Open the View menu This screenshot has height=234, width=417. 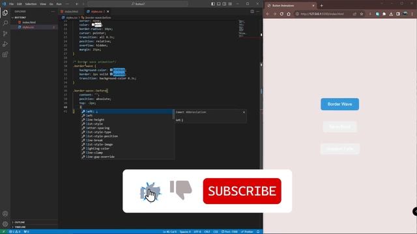43,4
